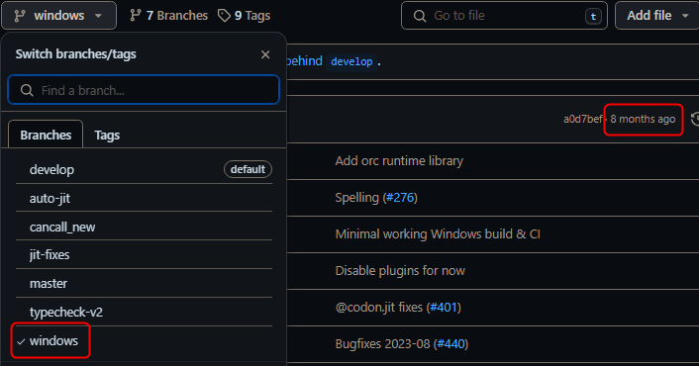Screen dimensions: 699x366
Task: Click the 8 months ago timestamp
Action: point(643,119)
